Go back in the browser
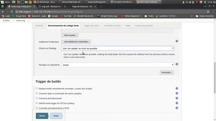216x121 pixels. pos(3,12)
